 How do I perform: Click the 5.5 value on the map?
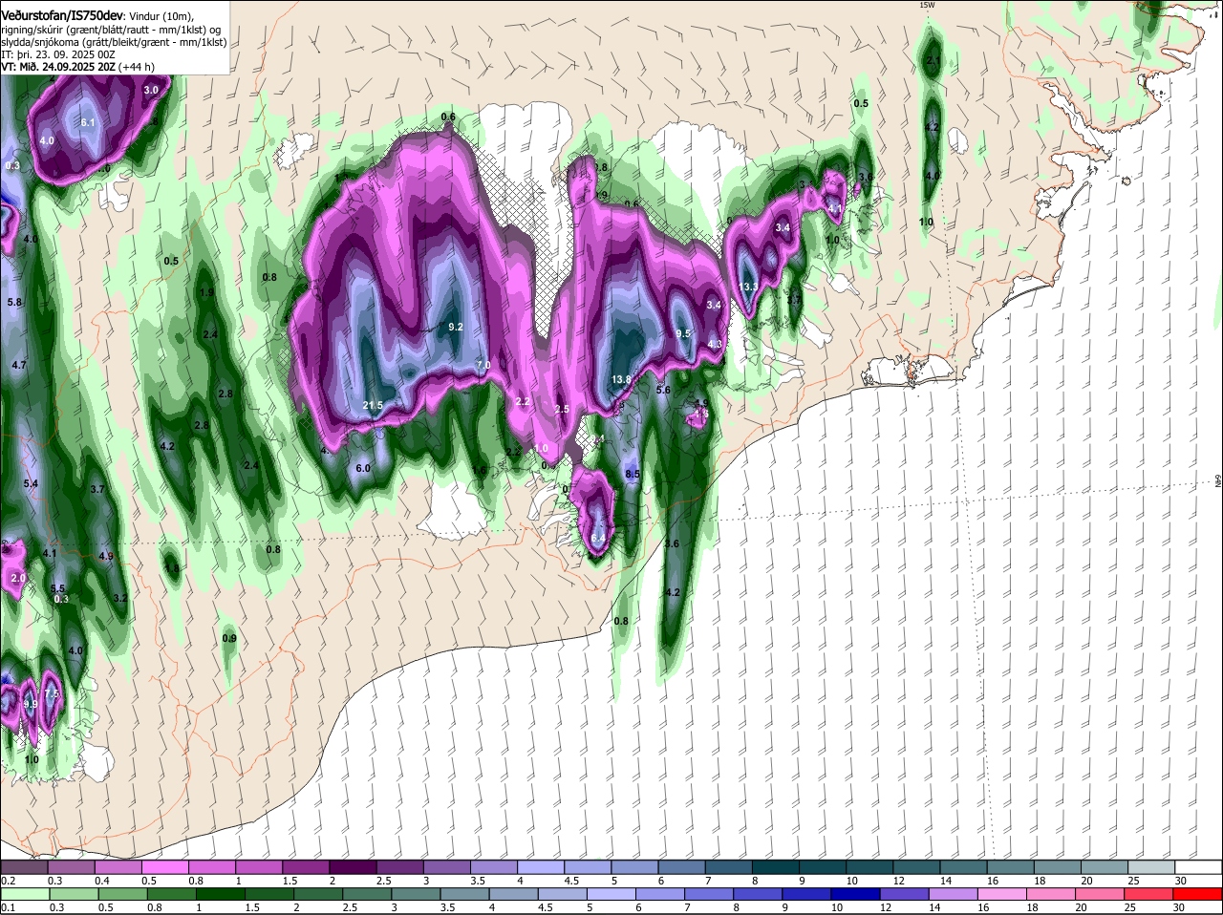click(58, 589)
